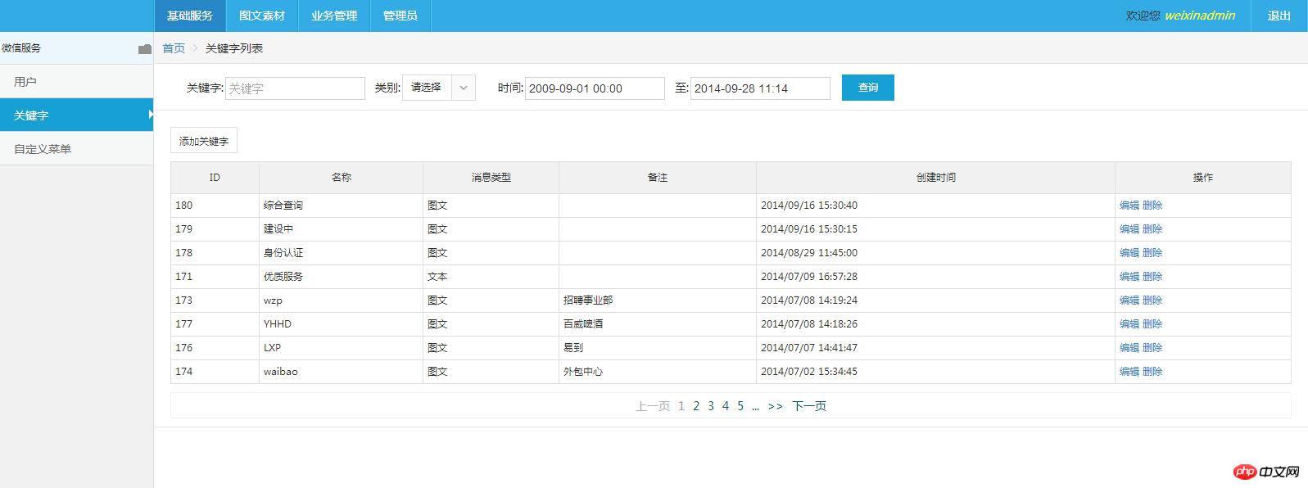Open 用户 in the sidebar
Viewport: 1308px width, 488px height.
pos(77,82)
